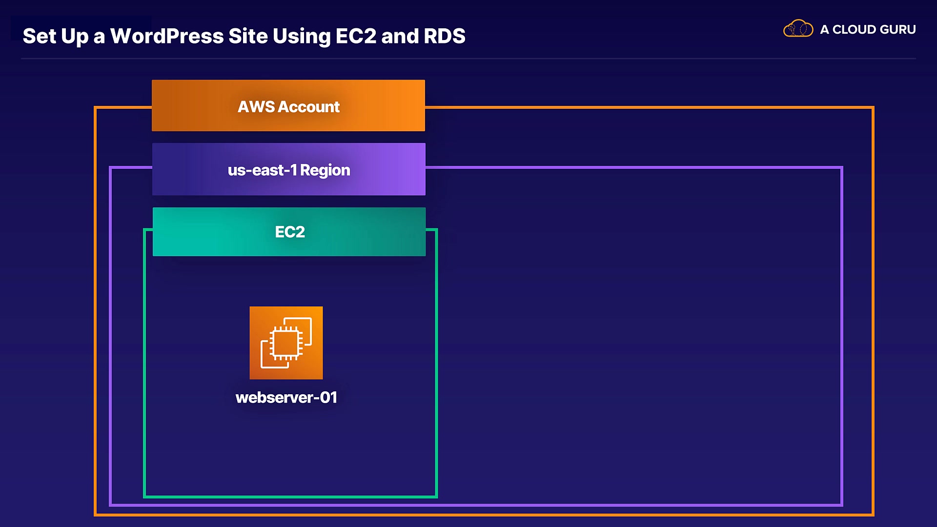Select the orange AWS Account label
This screenshot has height=527, width=937.
click(288, 106)
